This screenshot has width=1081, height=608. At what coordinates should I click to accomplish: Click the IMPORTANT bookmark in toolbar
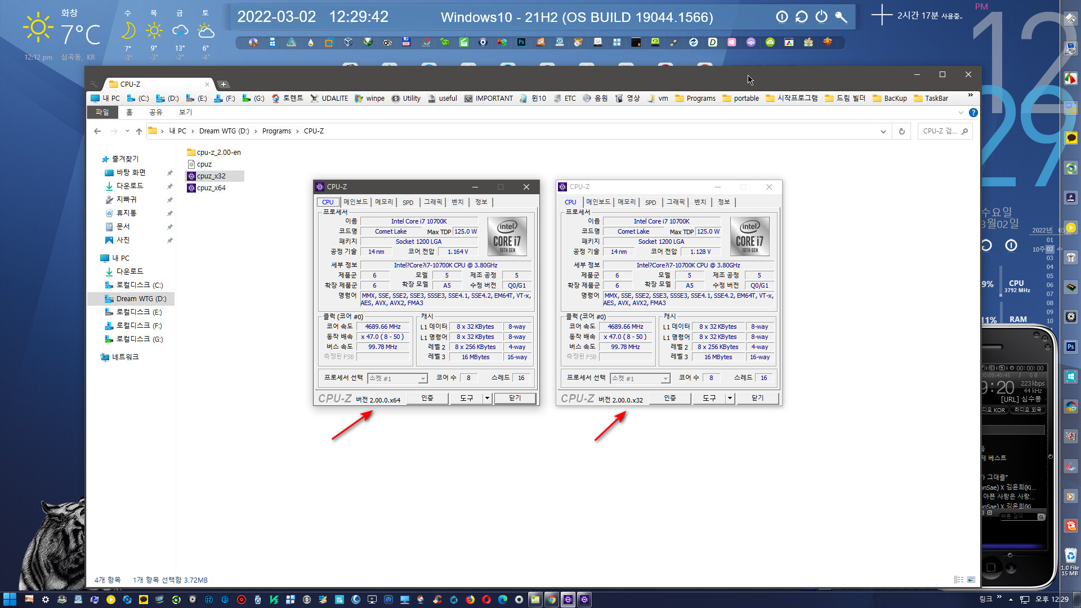(490, 97)
